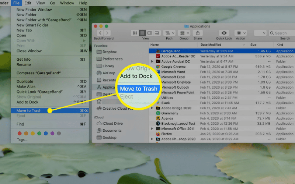Open iCloud Drive in sidebar
The image size is (295, 184).
click(110, 123)
